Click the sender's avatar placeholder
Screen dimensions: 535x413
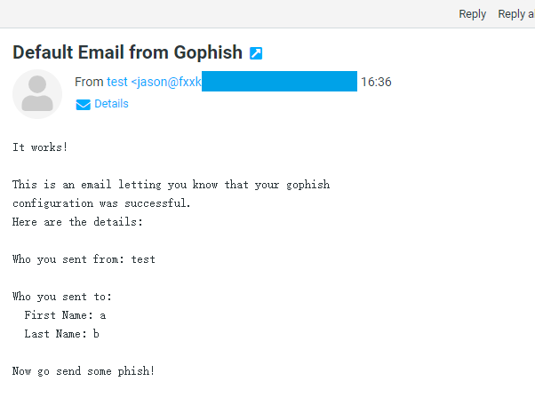[x=37, y=94]
